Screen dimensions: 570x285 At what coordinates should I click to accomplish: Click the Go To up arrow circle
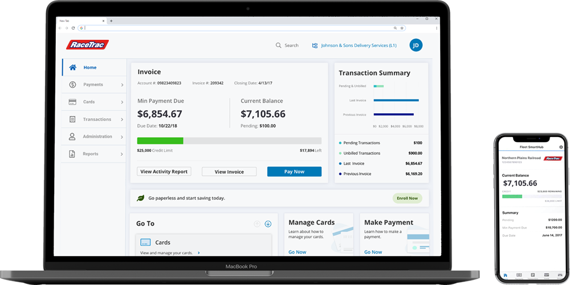257,224
